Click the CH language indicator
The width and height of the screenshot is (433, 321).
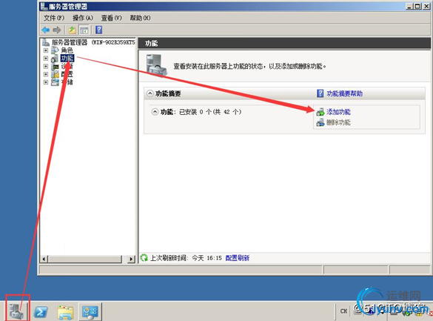pos(343,311)
